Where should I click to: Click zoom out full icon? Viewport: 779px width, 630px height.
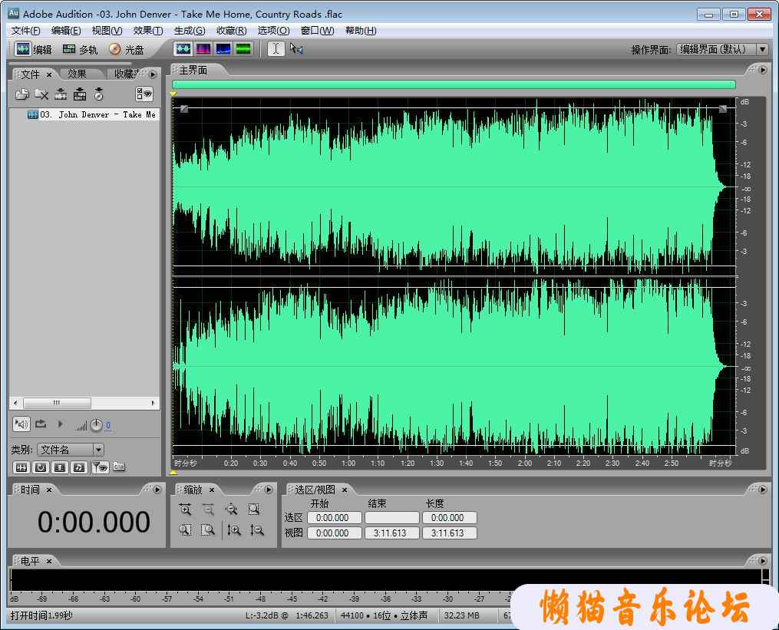tap(231, 510)
